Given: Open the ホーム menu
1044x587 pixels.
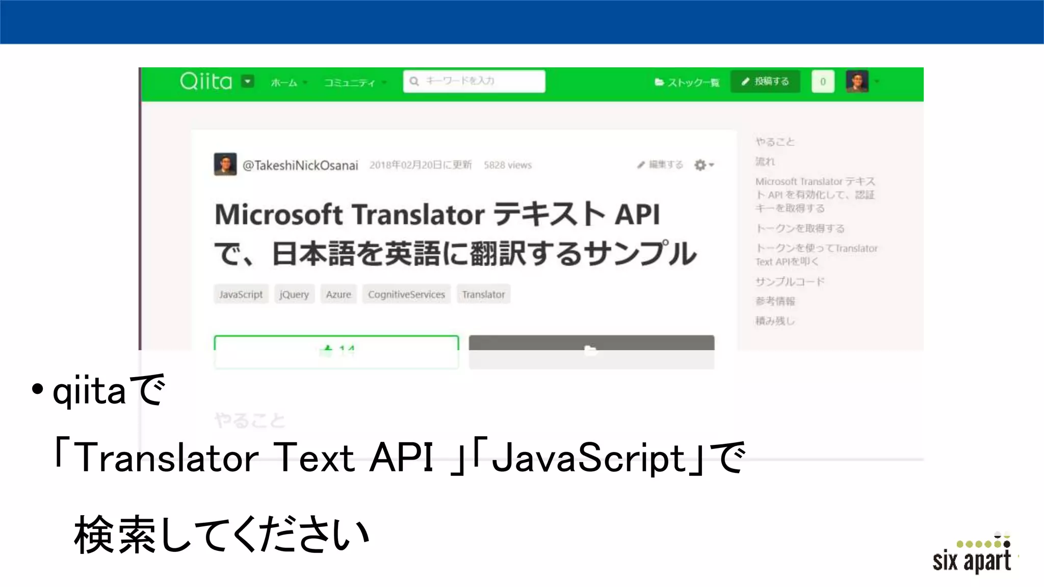Looking at the screenshot, I should pyautogui.click(x=289, y=83).
